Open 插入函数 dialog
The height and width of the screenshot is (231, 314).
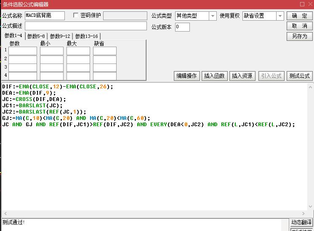pyautogui.click(x=215, y=76)
